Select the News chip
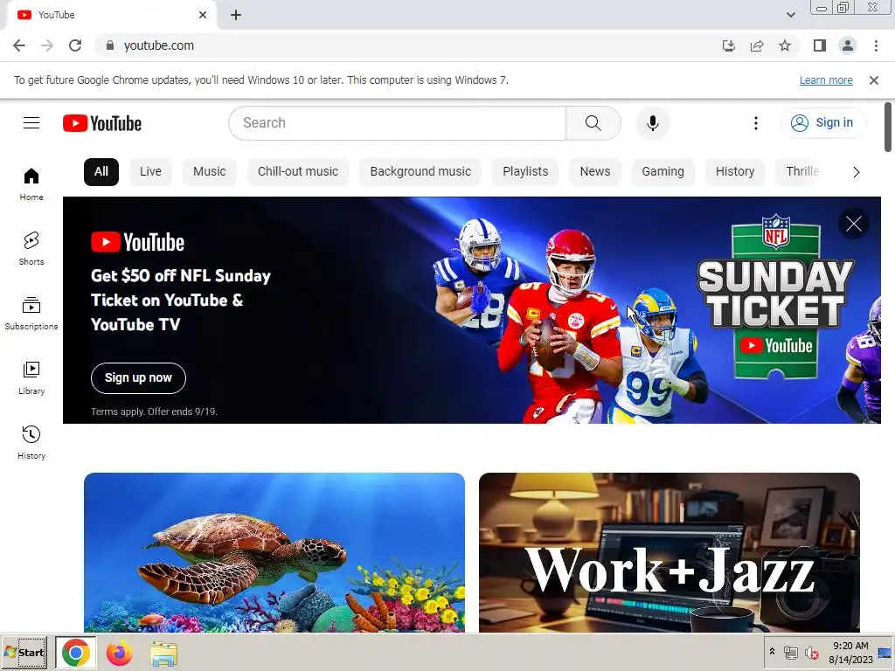The height and width of the screenshot is (671, 895). tap(594, 172)
